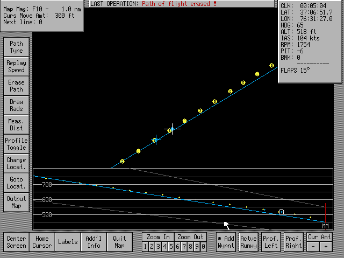Screen dimensions: 344x258
Task: Choose Change Locat. button
Action: tap(16, 163)
